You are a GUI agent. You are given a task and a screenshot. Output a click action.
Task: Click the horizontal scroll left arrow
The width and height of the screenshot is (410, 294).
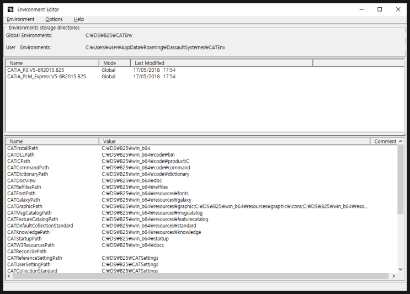[9, 276]
